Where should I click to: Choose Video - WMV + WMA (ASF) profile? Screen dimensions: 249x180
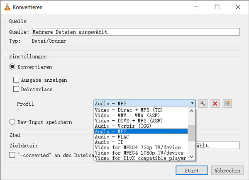pos(141,115)
